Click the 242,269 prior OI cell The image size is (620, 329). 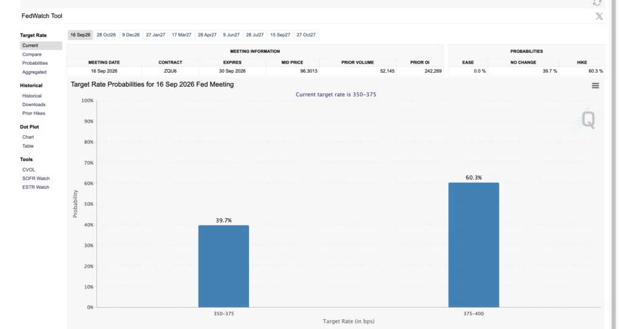(420, 71)
